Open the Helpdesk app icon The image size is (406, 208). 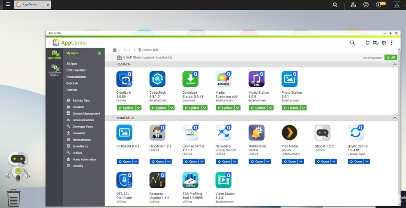click(157, 133)
